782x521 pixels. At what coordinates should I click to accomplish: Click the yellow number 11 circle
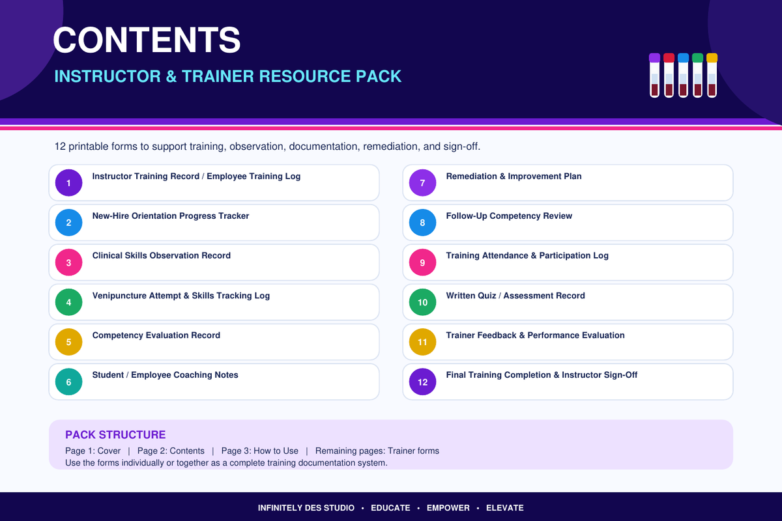pyautogui.click(x=422, y=342)
